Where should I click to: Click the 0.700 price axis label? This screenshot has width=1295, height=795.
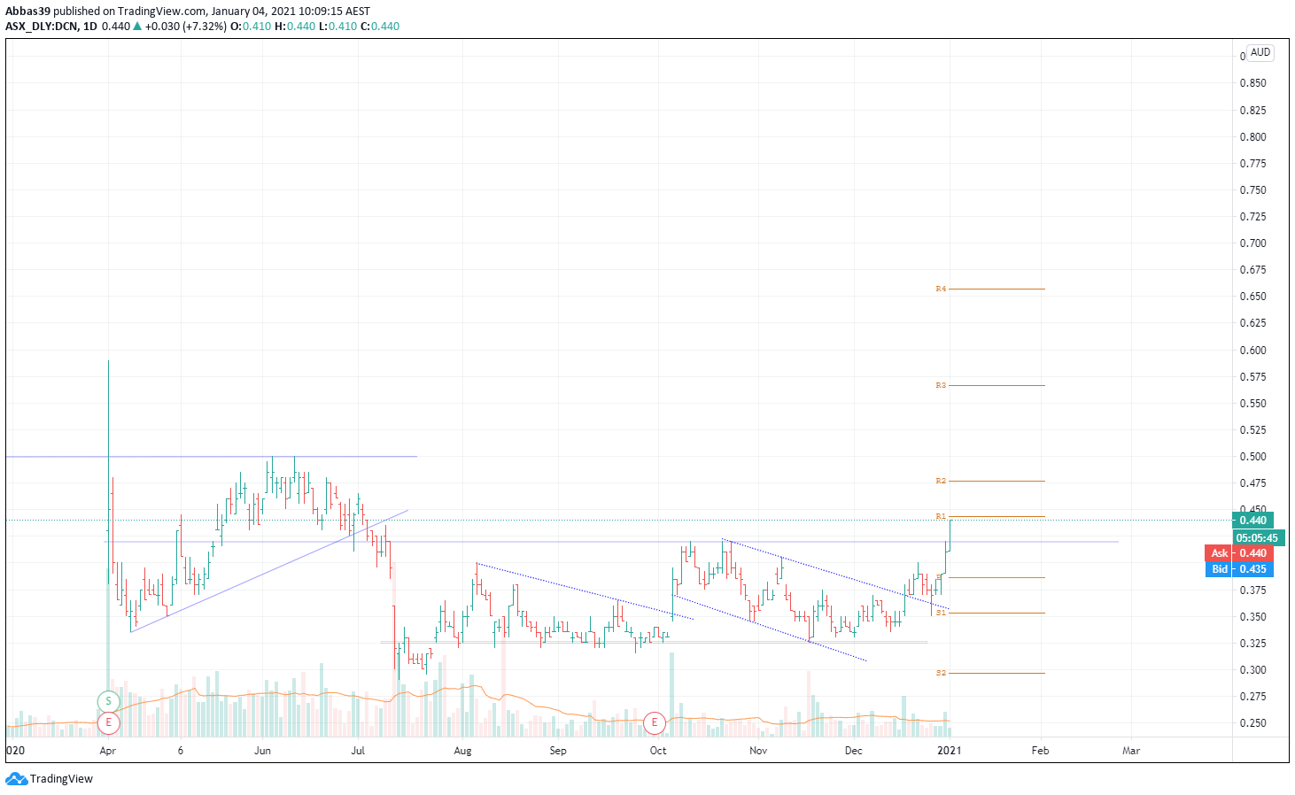pyautogui.click(x=1252, y=243)
